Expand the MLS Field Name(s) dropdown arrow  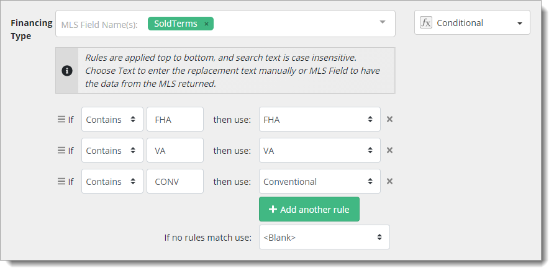click(x=383, y=23)
